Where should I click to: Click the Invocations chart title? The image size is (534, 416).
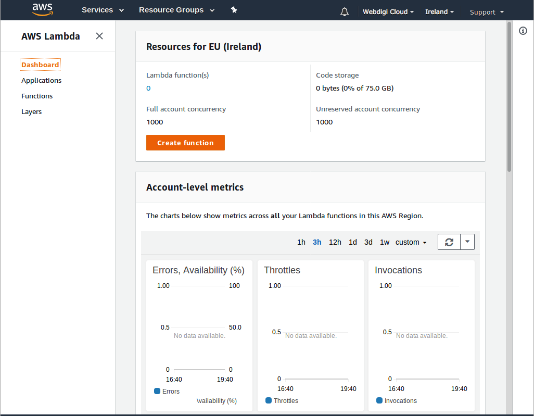click(x=398, y=270)
